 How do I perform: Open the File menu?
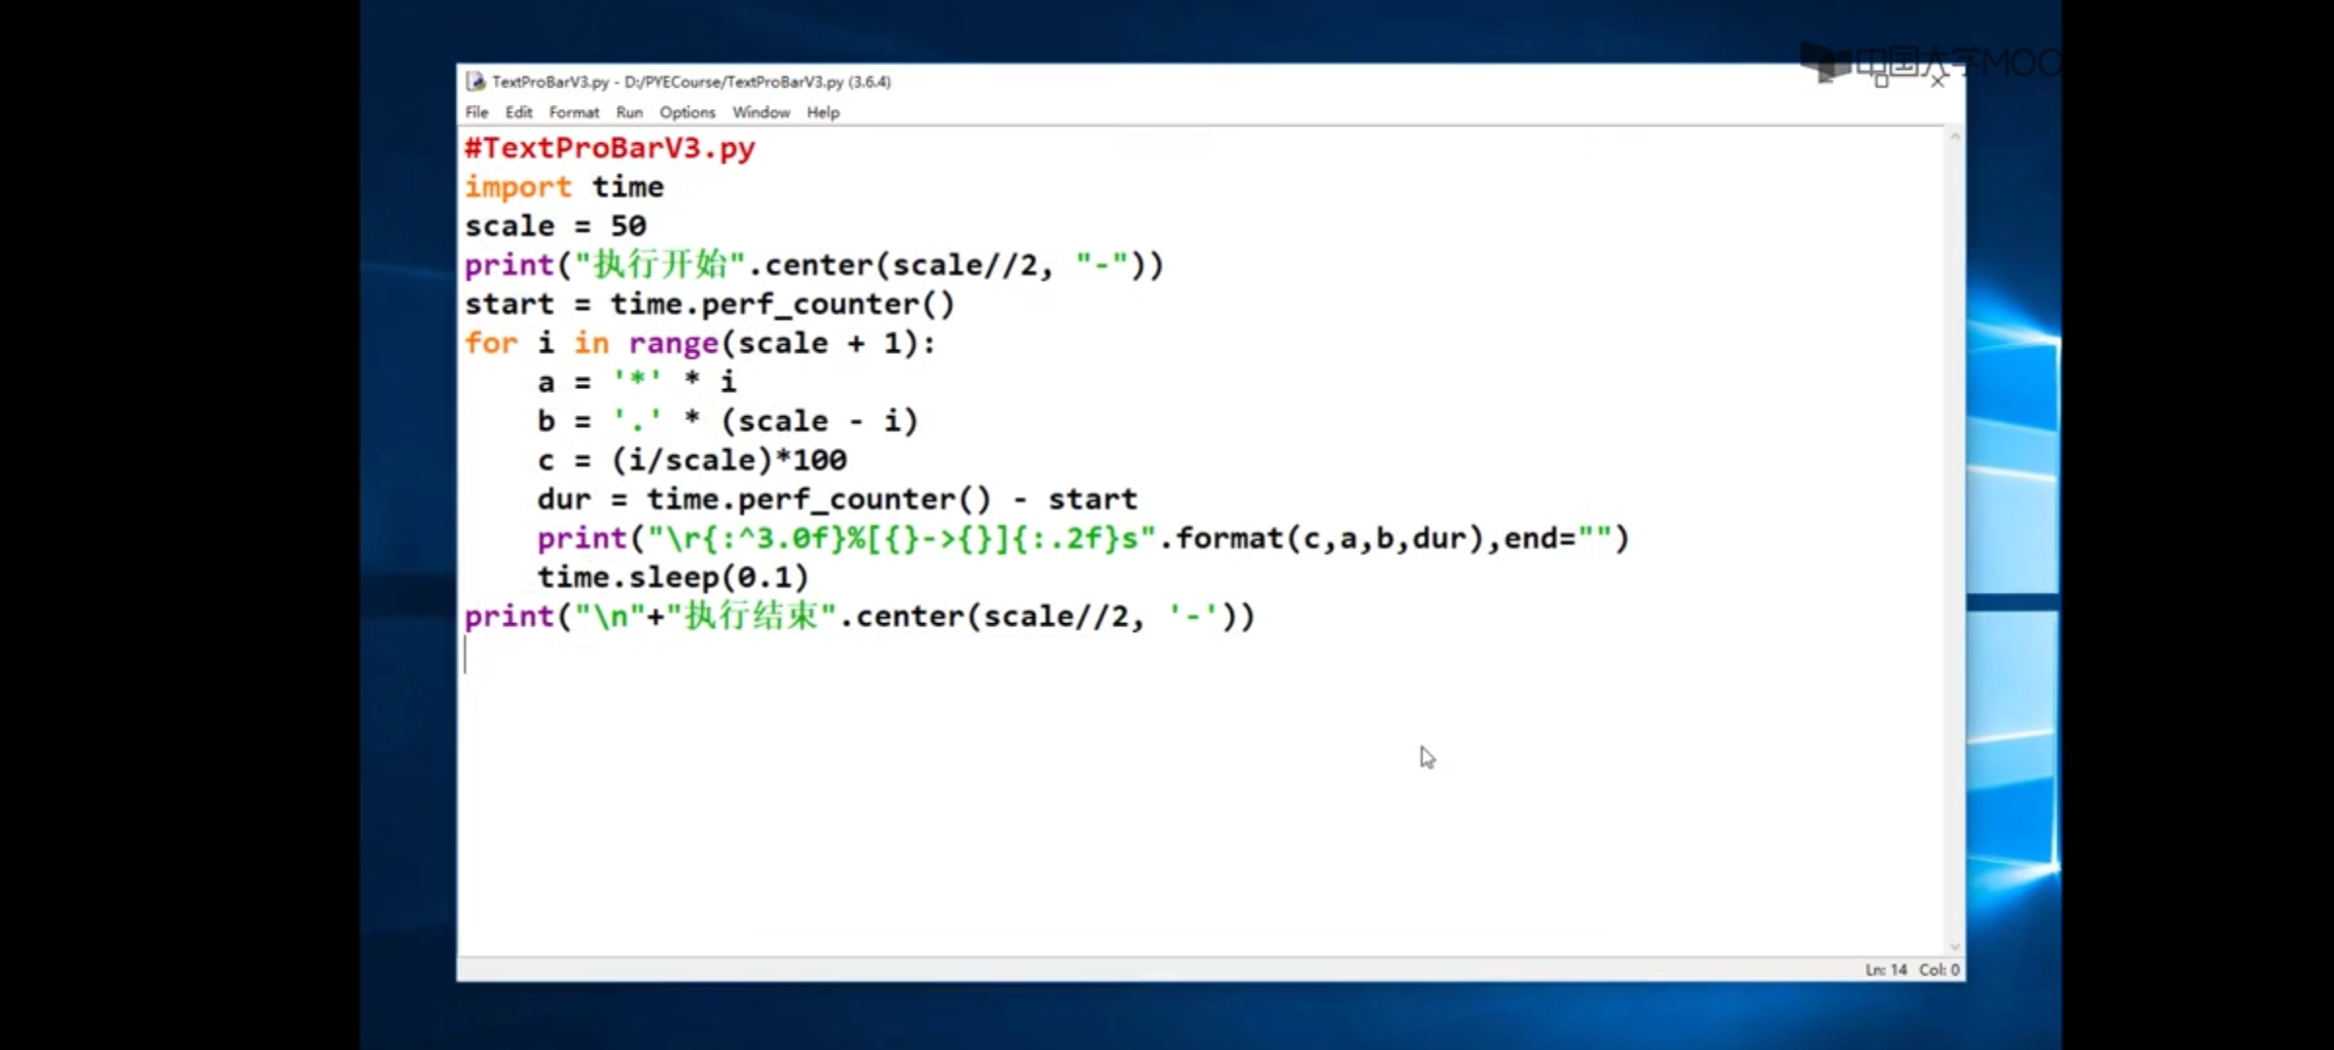[477, 113]
